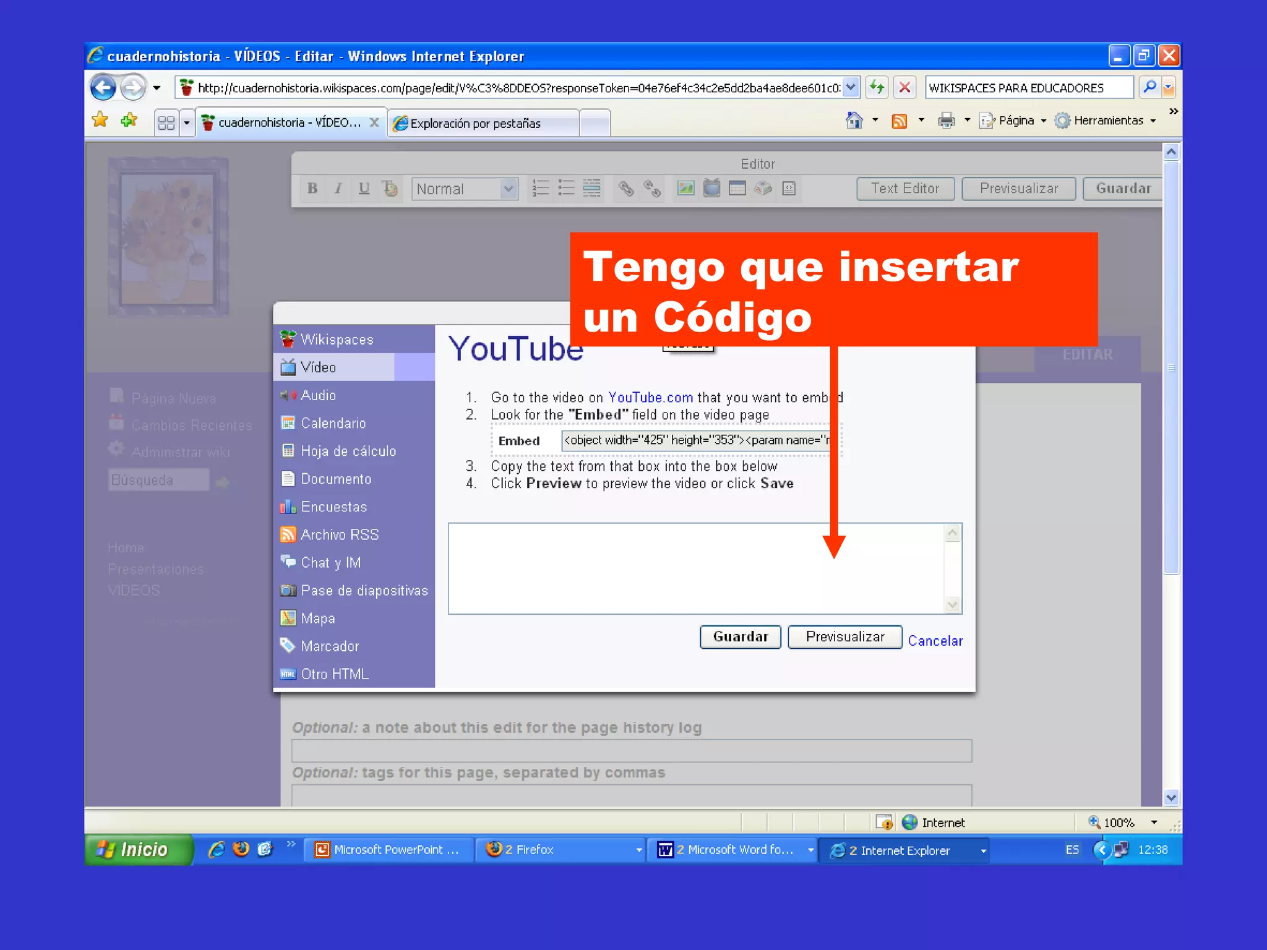This screenshot has width=1267, height=950.
Task: Select the Hoja de cálculo category
Action: pos(354,451)
